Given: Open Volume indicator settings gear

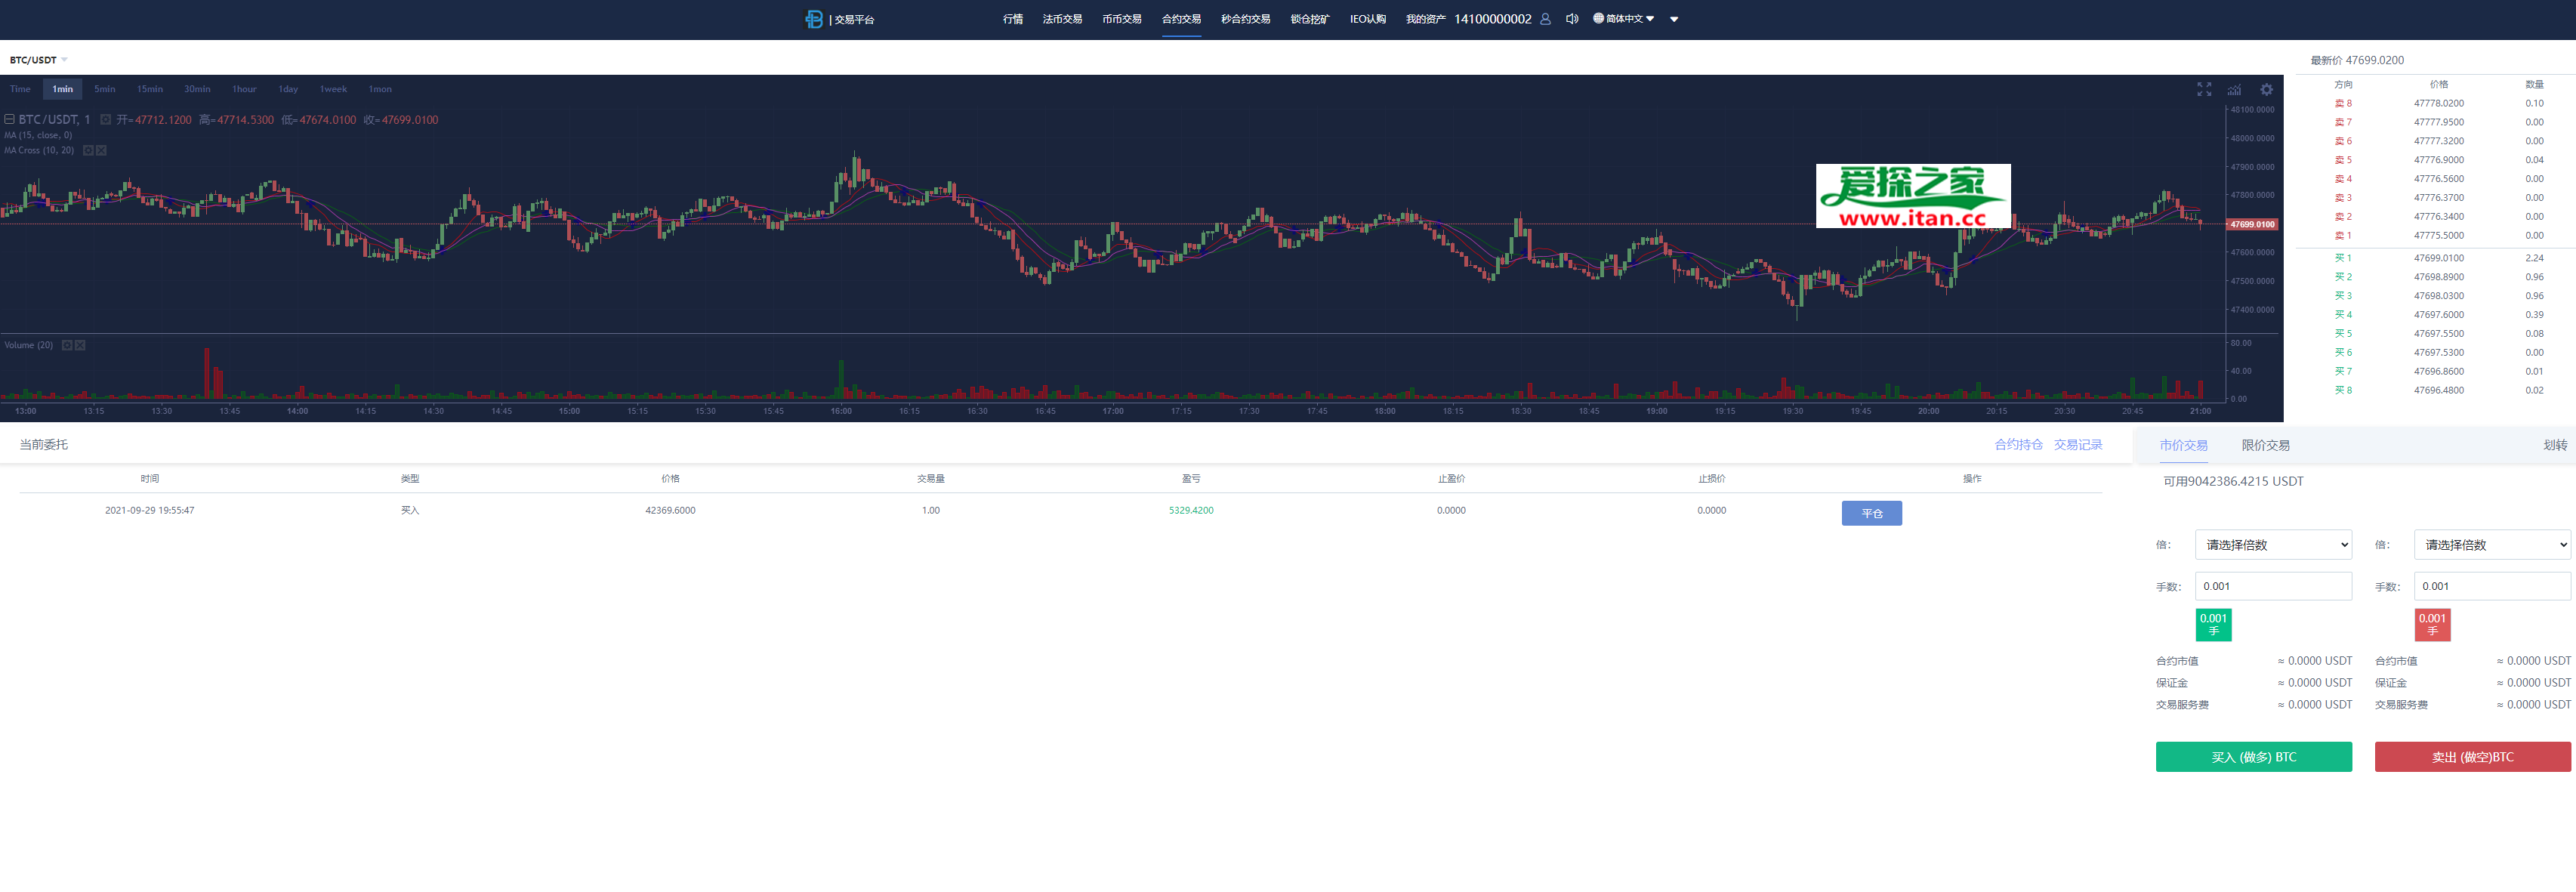Looking at the screenshot, I should [67, 345].
